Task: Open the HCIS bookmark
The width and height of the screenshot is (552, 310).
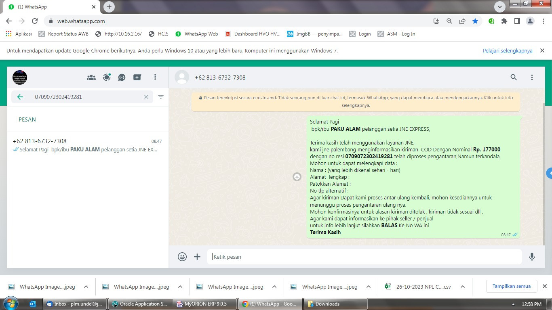Action: point(158,34)
